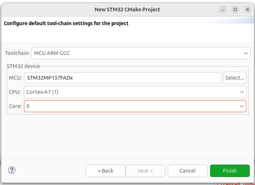
Task: Click the MCU STM32MP157FADx text field
Action: tap(123, 78)
